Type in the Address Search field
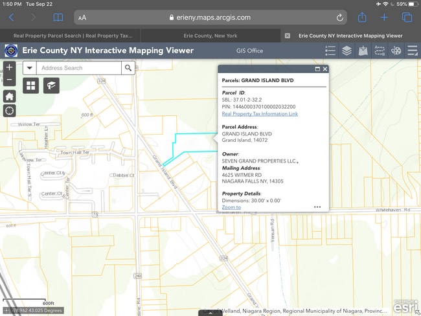This screenshot has height=316, width=421. [78, 68]
